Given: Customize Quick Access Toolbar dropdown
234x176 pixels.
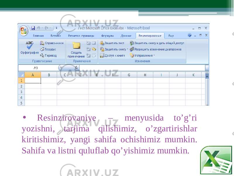Looking at the screenshot, I should pos(56,28).
